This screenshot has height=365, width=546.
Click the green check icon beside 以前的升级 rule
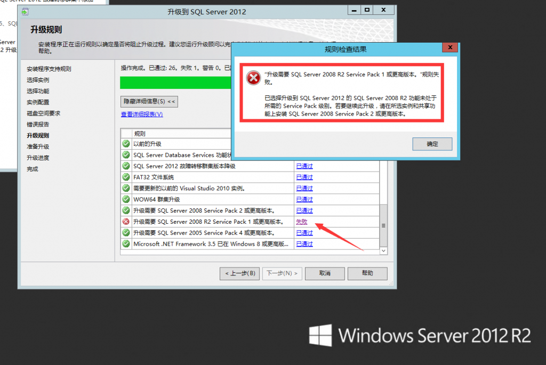tap(126, 143)
